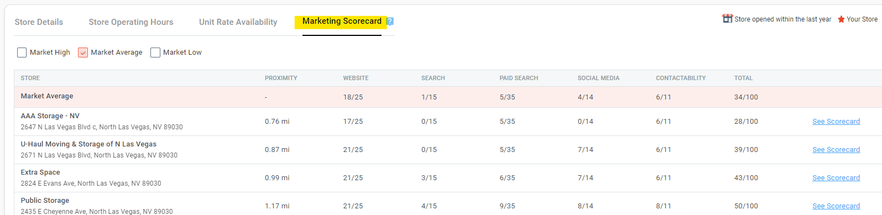Click the red Your Store star icon
This screenshot has height=215, width=882.
point(841,19)
